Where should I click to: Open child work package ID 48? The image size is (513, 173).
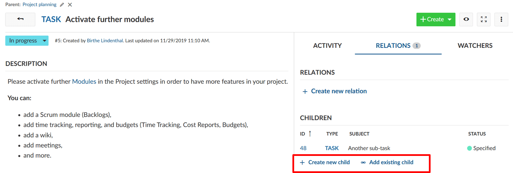pyautogui.click(x=303, y=148)
